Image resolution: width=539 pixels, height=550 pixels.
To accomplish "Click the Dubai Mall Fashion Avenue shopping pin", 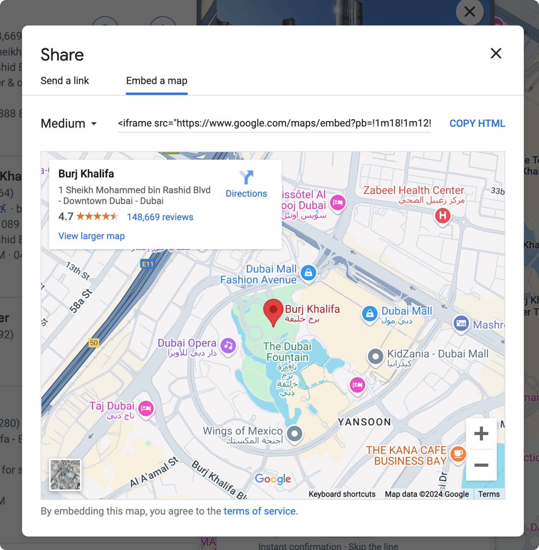I will [309, 273].
